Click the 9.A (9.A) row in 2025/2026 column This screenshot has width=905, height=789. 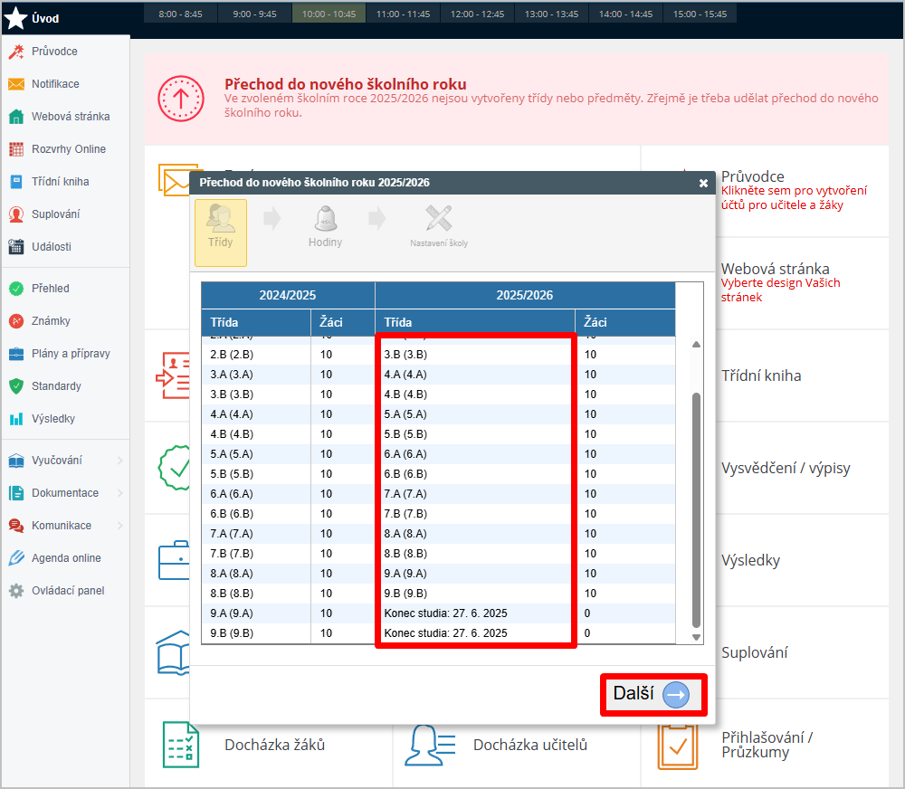[405, 574]
